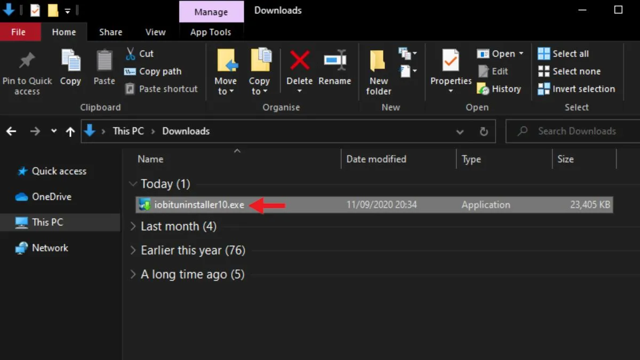The image size is (640, 360).
Task: Delete the selected file using the Delete icon
Action: point(299,67)
